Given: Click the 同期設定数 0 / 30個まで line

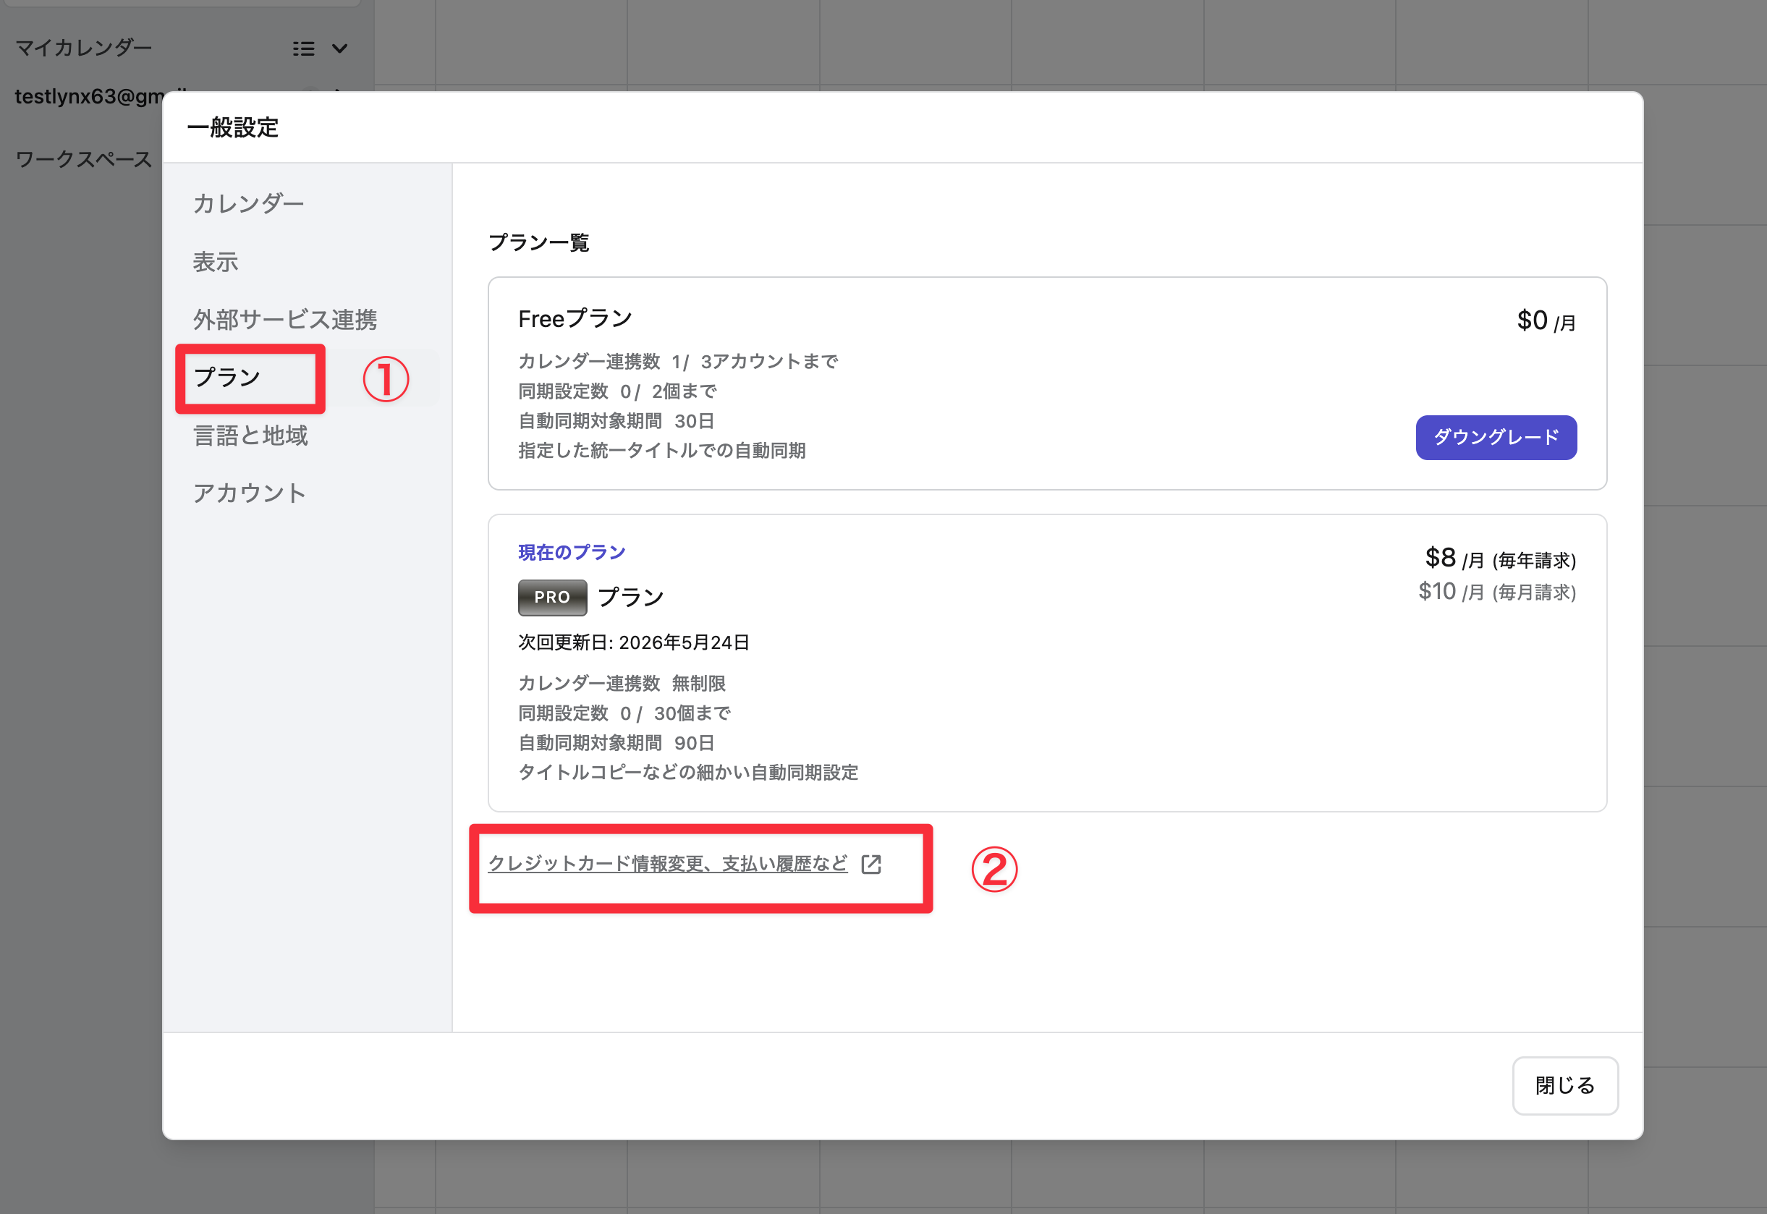Looking at the screenshot, I should coord(624,713).
